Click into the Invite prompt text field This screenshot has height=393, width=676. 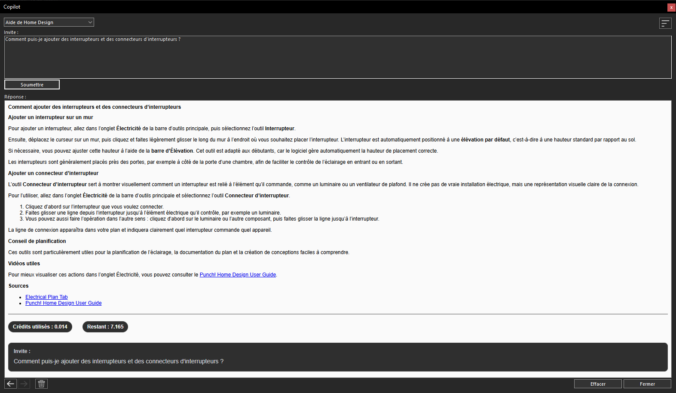[338, 57]
